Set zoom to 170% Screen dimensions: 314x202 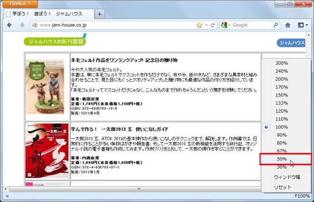(x=282, y=87)
